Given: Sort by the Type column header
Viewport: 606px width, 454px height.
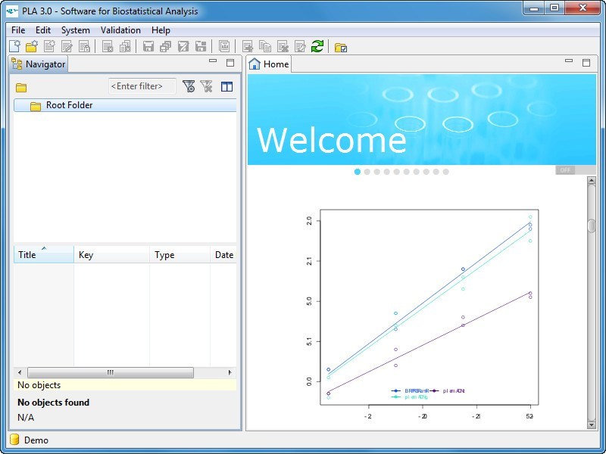Looking at the screenshot, I should (x=180, y=255).
